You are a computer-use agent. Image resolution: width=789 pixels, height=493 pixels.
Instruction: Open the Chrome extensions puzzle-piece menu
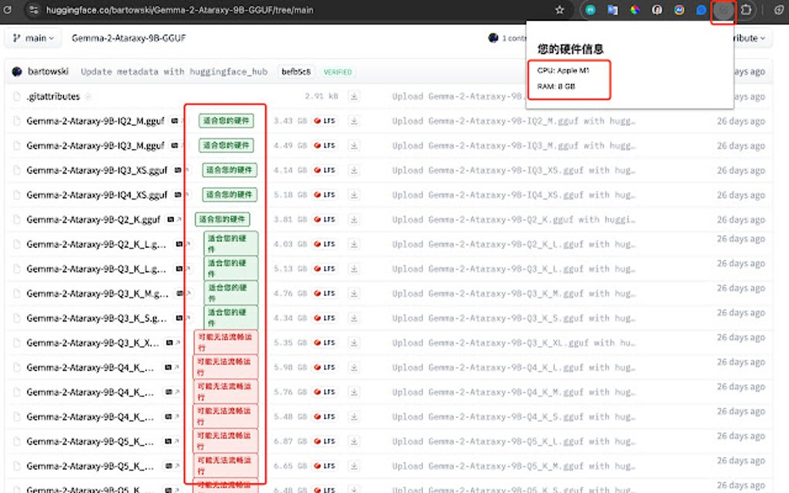coord(746,10)
